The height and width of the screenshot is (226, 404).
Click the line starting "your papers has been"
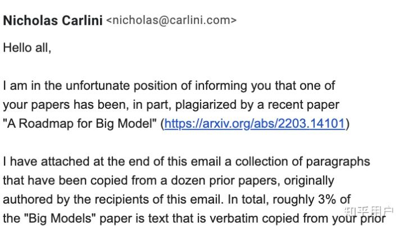[171, 105]
